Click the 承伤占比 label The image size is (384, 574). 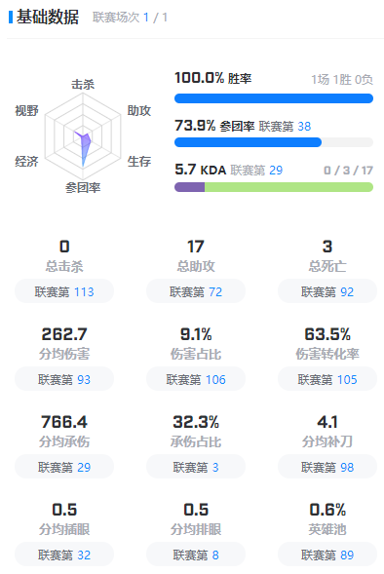(196, 441)
